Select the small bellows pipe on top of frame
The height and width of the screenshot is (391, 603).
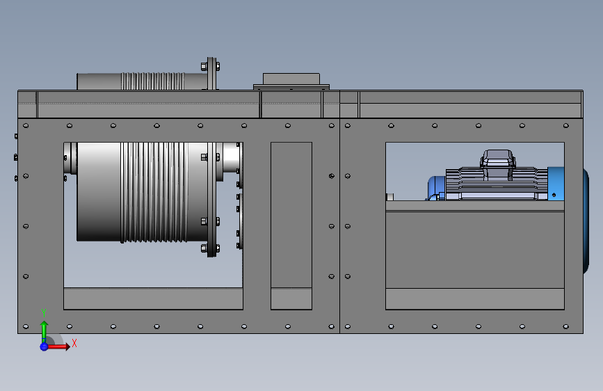pos(143,81)
